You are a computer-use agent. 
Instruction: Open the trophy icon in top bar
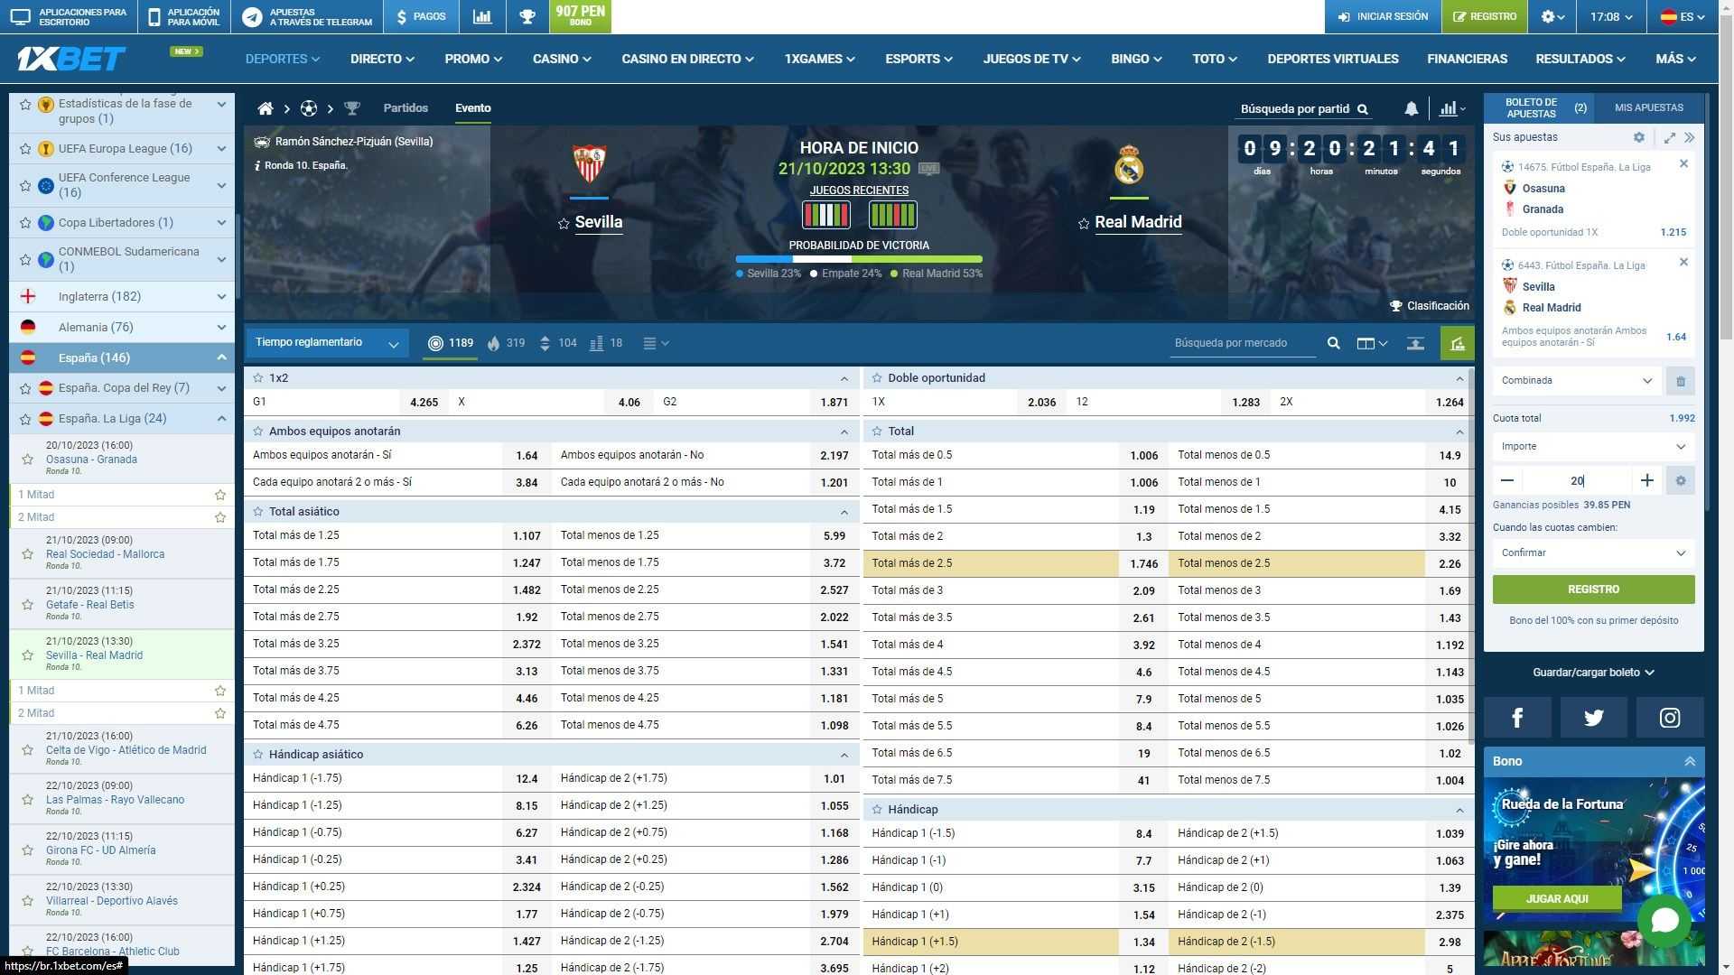527,16
